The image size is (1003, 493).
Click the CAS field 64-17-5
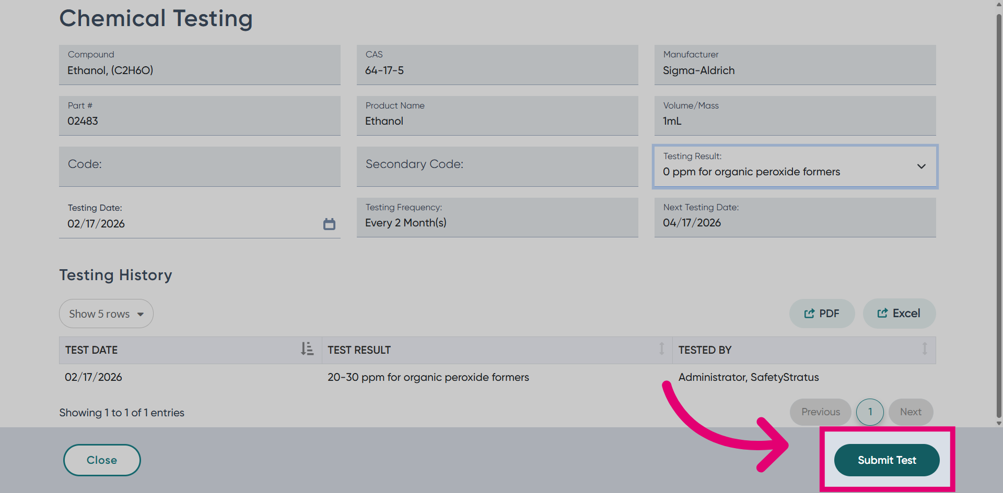pos(497,65)
